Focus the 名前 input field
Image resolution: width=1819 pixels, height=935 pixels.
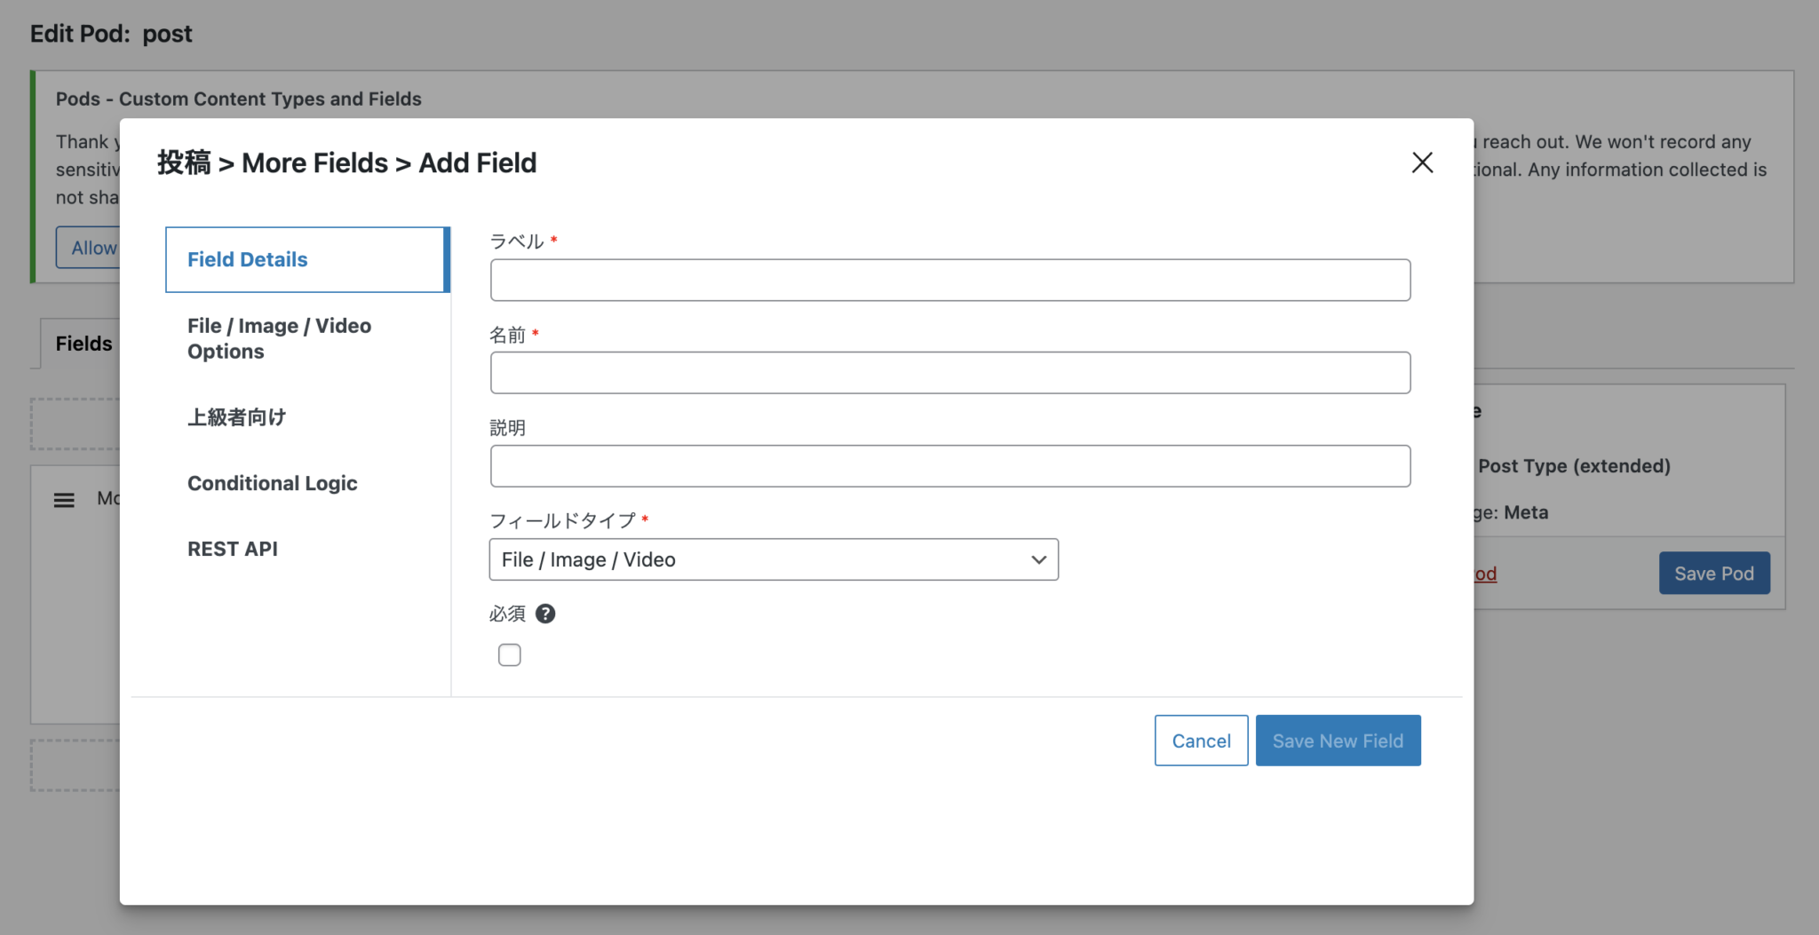pos(949,372)
